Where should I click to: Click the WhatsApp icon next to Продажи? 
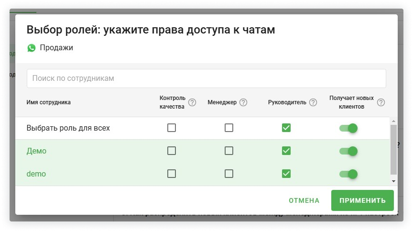coord(32,48)
